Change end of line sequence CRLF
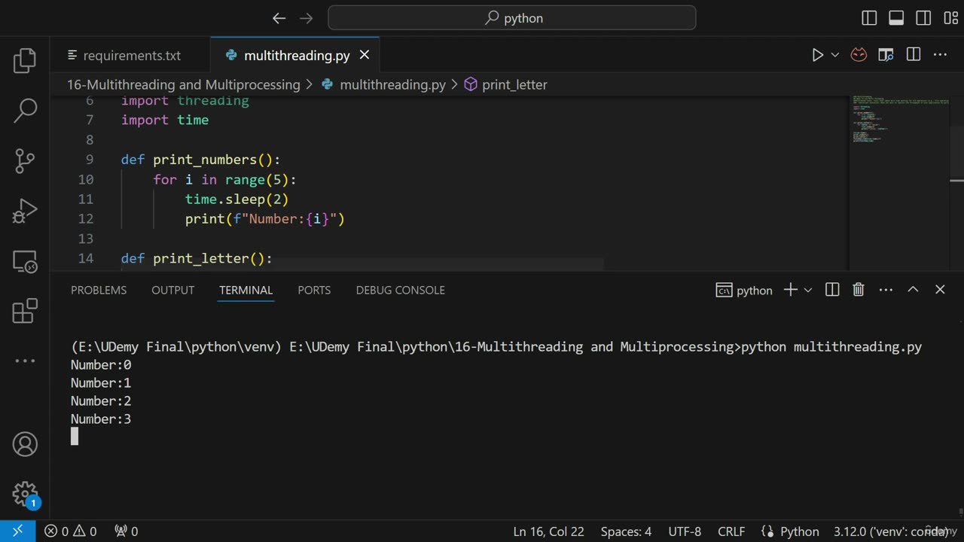The image size is (964, 542). (731, 531)
